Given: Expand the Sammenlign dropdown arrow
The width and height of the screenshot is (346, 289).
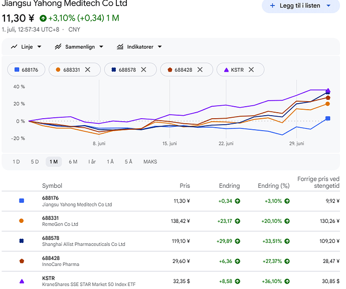Looking at the screenshot, I should click(101, 47).
